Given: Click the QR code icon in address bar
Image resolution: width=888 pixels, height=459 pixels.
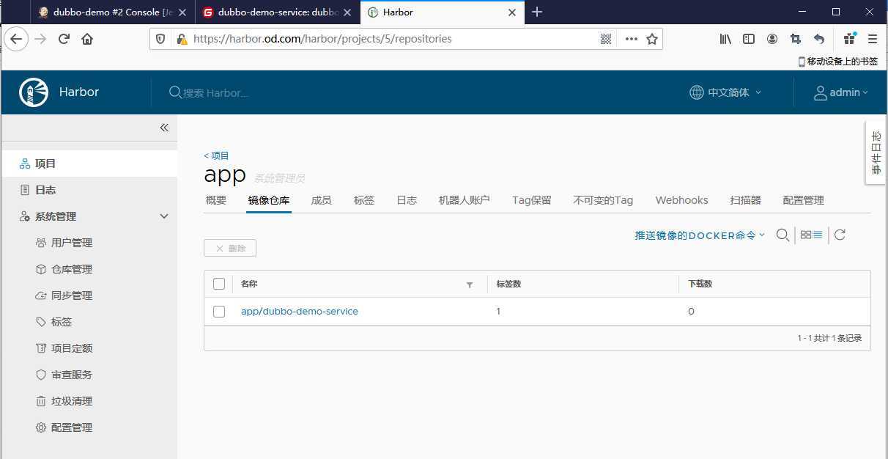Looking at the screenshot, I should [x=606, y=39].
